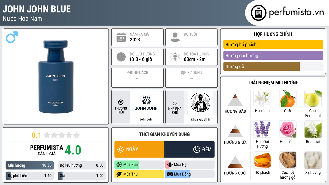Click the Hợp hương chính heading
The width and height of the screenshot is (329, 185).
click(273, 34)
